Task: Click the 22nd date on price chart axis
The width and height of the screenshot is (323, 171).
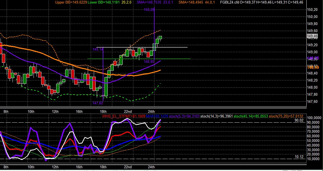Action: tap(128, 111)
